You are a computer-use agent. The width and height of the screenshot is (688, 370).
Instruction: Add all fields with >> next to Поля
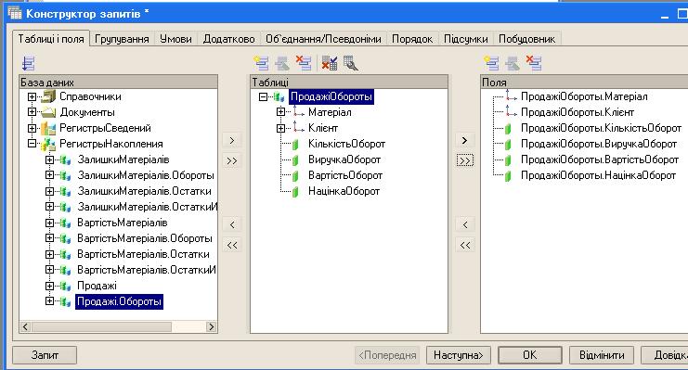[465, 160]
